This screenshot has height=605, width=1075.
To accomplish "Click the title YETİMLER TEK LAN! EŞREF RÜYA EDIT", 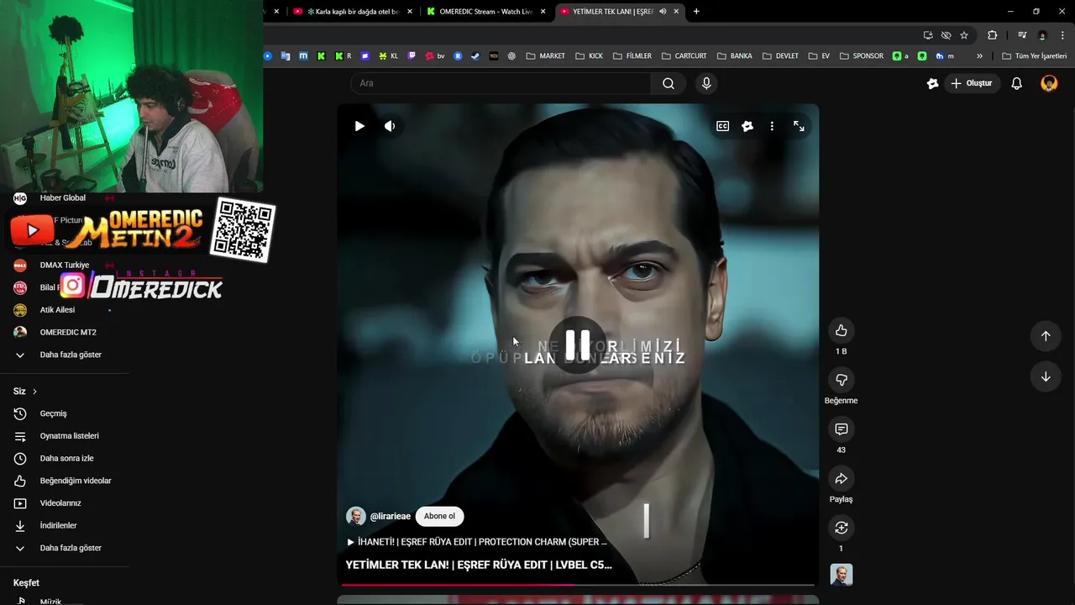I will (x=479, y=565).
